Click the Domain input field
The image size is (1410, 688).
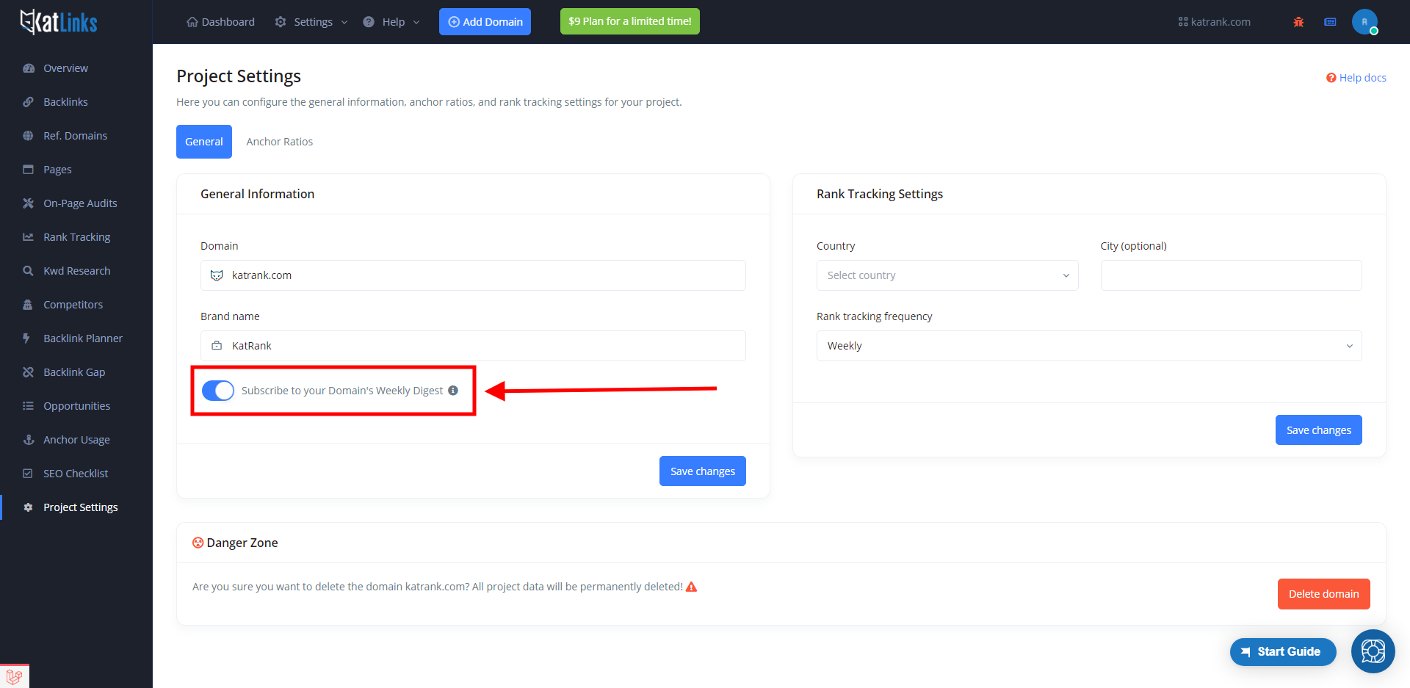[x=473, y=275]
